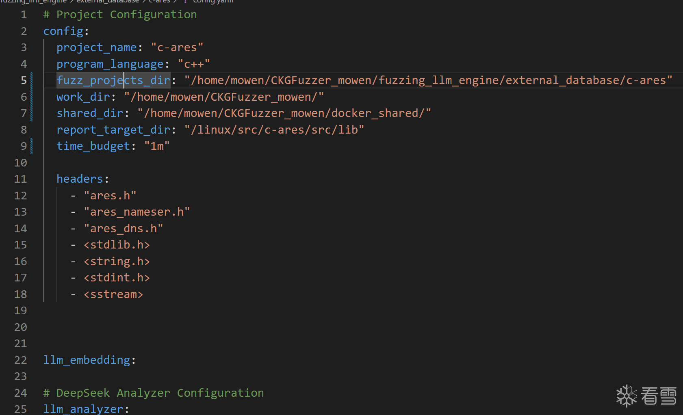
Task: Click the <stdint.h> header entry
Action: pyautogui.click(x=117, y=278)
